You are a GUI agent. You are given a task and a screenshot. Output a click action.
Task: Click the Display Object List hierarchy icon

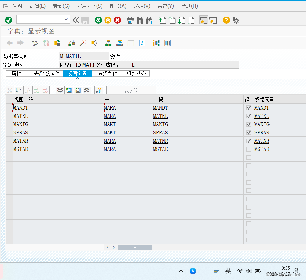pyautogui.click(x=108, y=43)
